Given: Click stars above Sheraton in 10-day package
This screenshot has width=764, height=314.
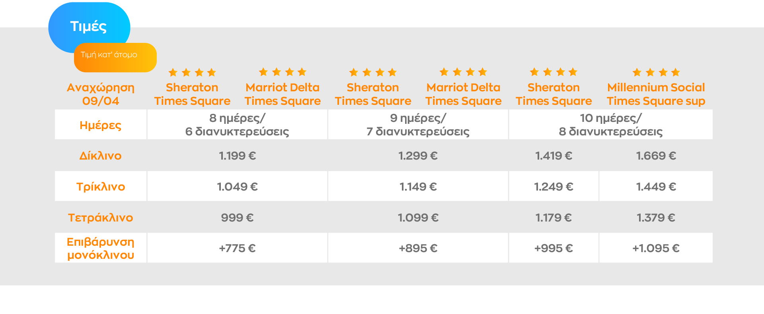Looking at the screenshot, I should point(554,72).
